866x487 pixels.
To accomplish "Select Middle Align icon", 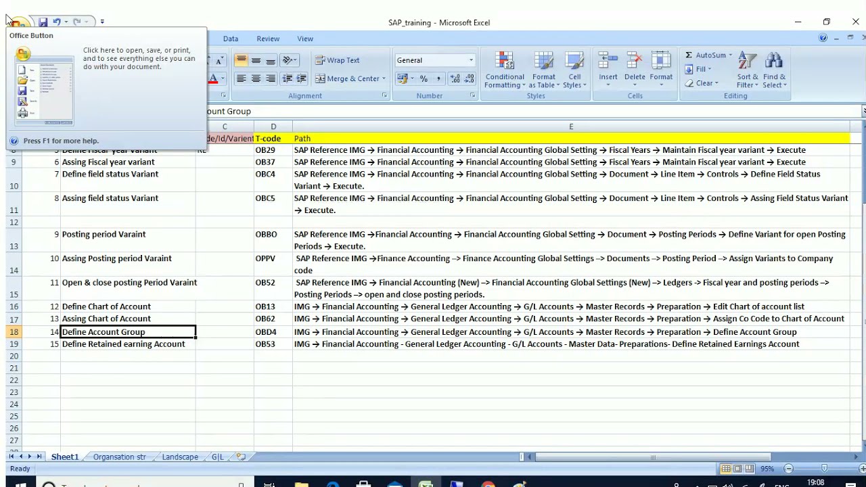I will pyautogui.click(x=256, y=60).
